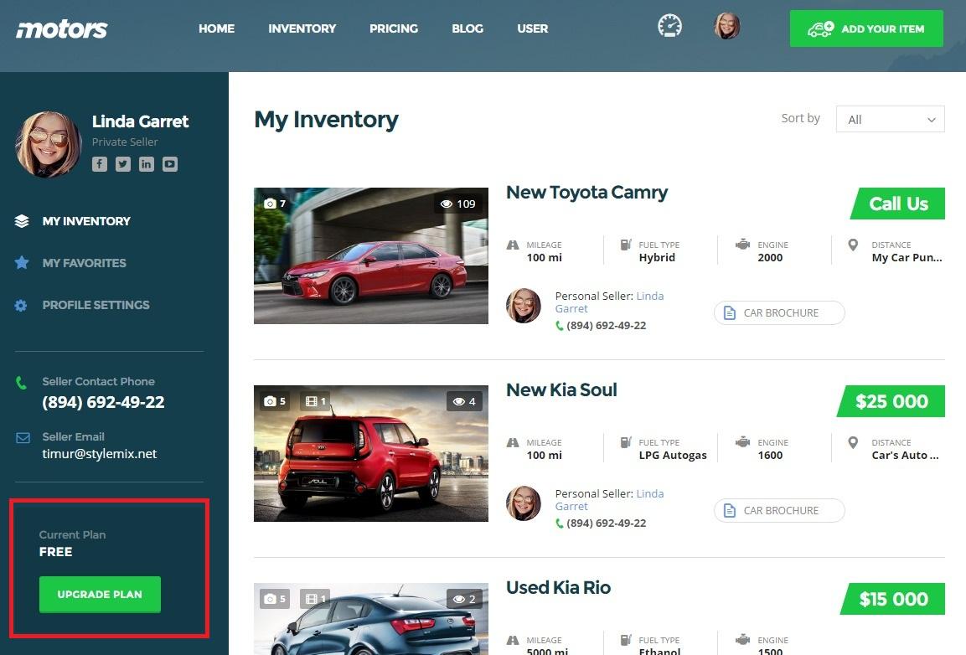The width and height of the screenshot is (966, 655).
Task: Click the photo count badge on Toyota Camry
Action: tap(275, 204)
